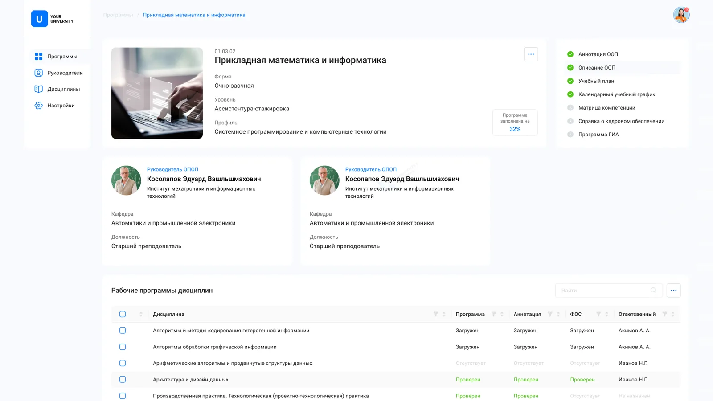713x401 pixels.
Task: Click Иванов Н.Г. in Арифметические алгоритмы row
Action: point(633,363)
